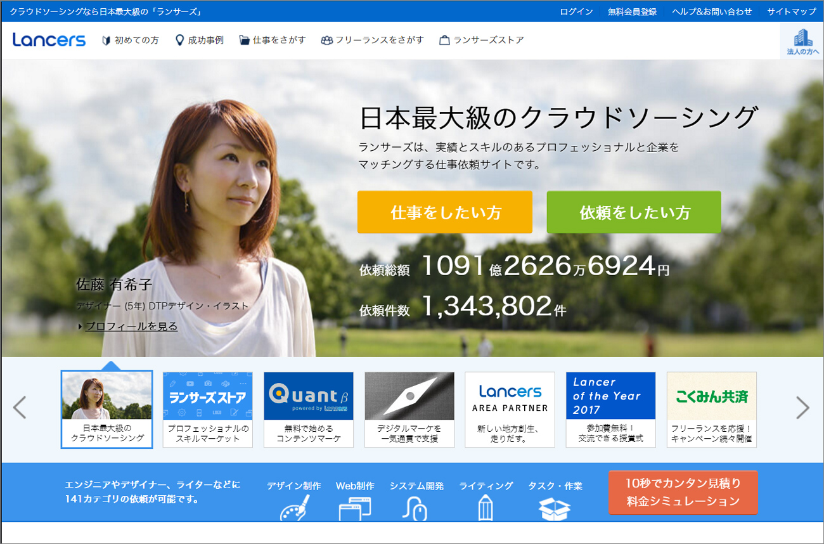Click the デザイン制作 category label

[x=294, y=486]
